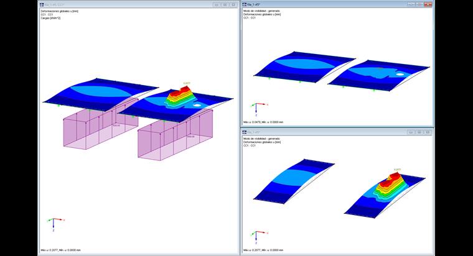Click the document icon in the top-right window title bar

pos(245,4)
